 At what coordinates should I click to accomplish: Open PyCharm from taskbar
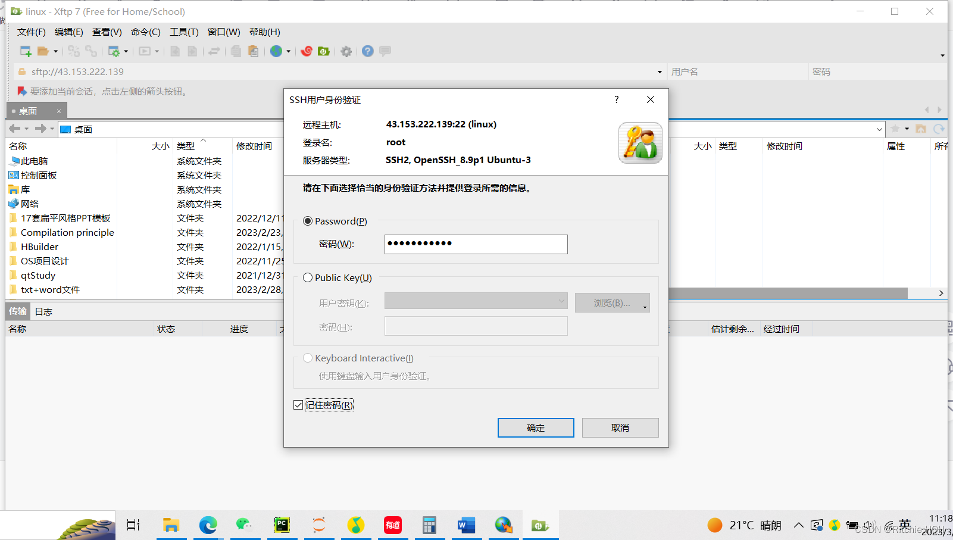pyautogui.click(x=282, y=525)
